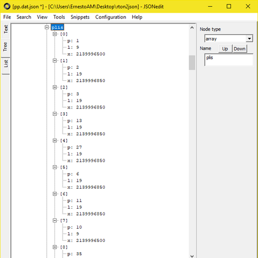This screenshot has height=258, width=258.
Task: Switch to the Text tab
Action: click(x=6, y=29)
